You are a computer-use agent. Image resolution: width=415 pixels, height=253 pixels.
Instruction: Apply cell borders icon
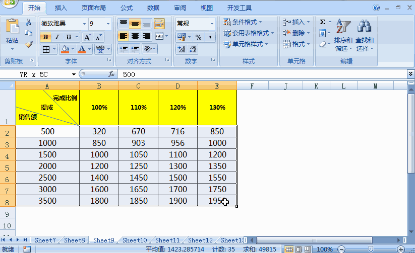point(46,49)
